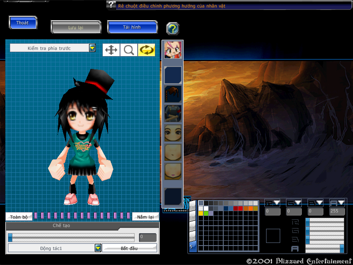Select the gray jacket body part thumbnail

point(173,114)
